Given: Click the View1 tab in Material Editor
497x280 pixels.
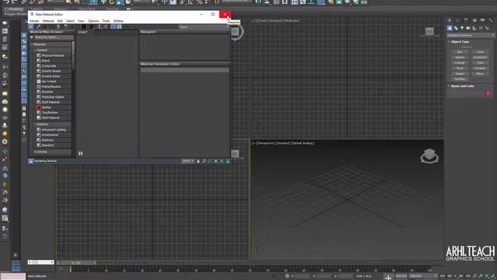Looking at the screenshot, I should pos(83,32).
